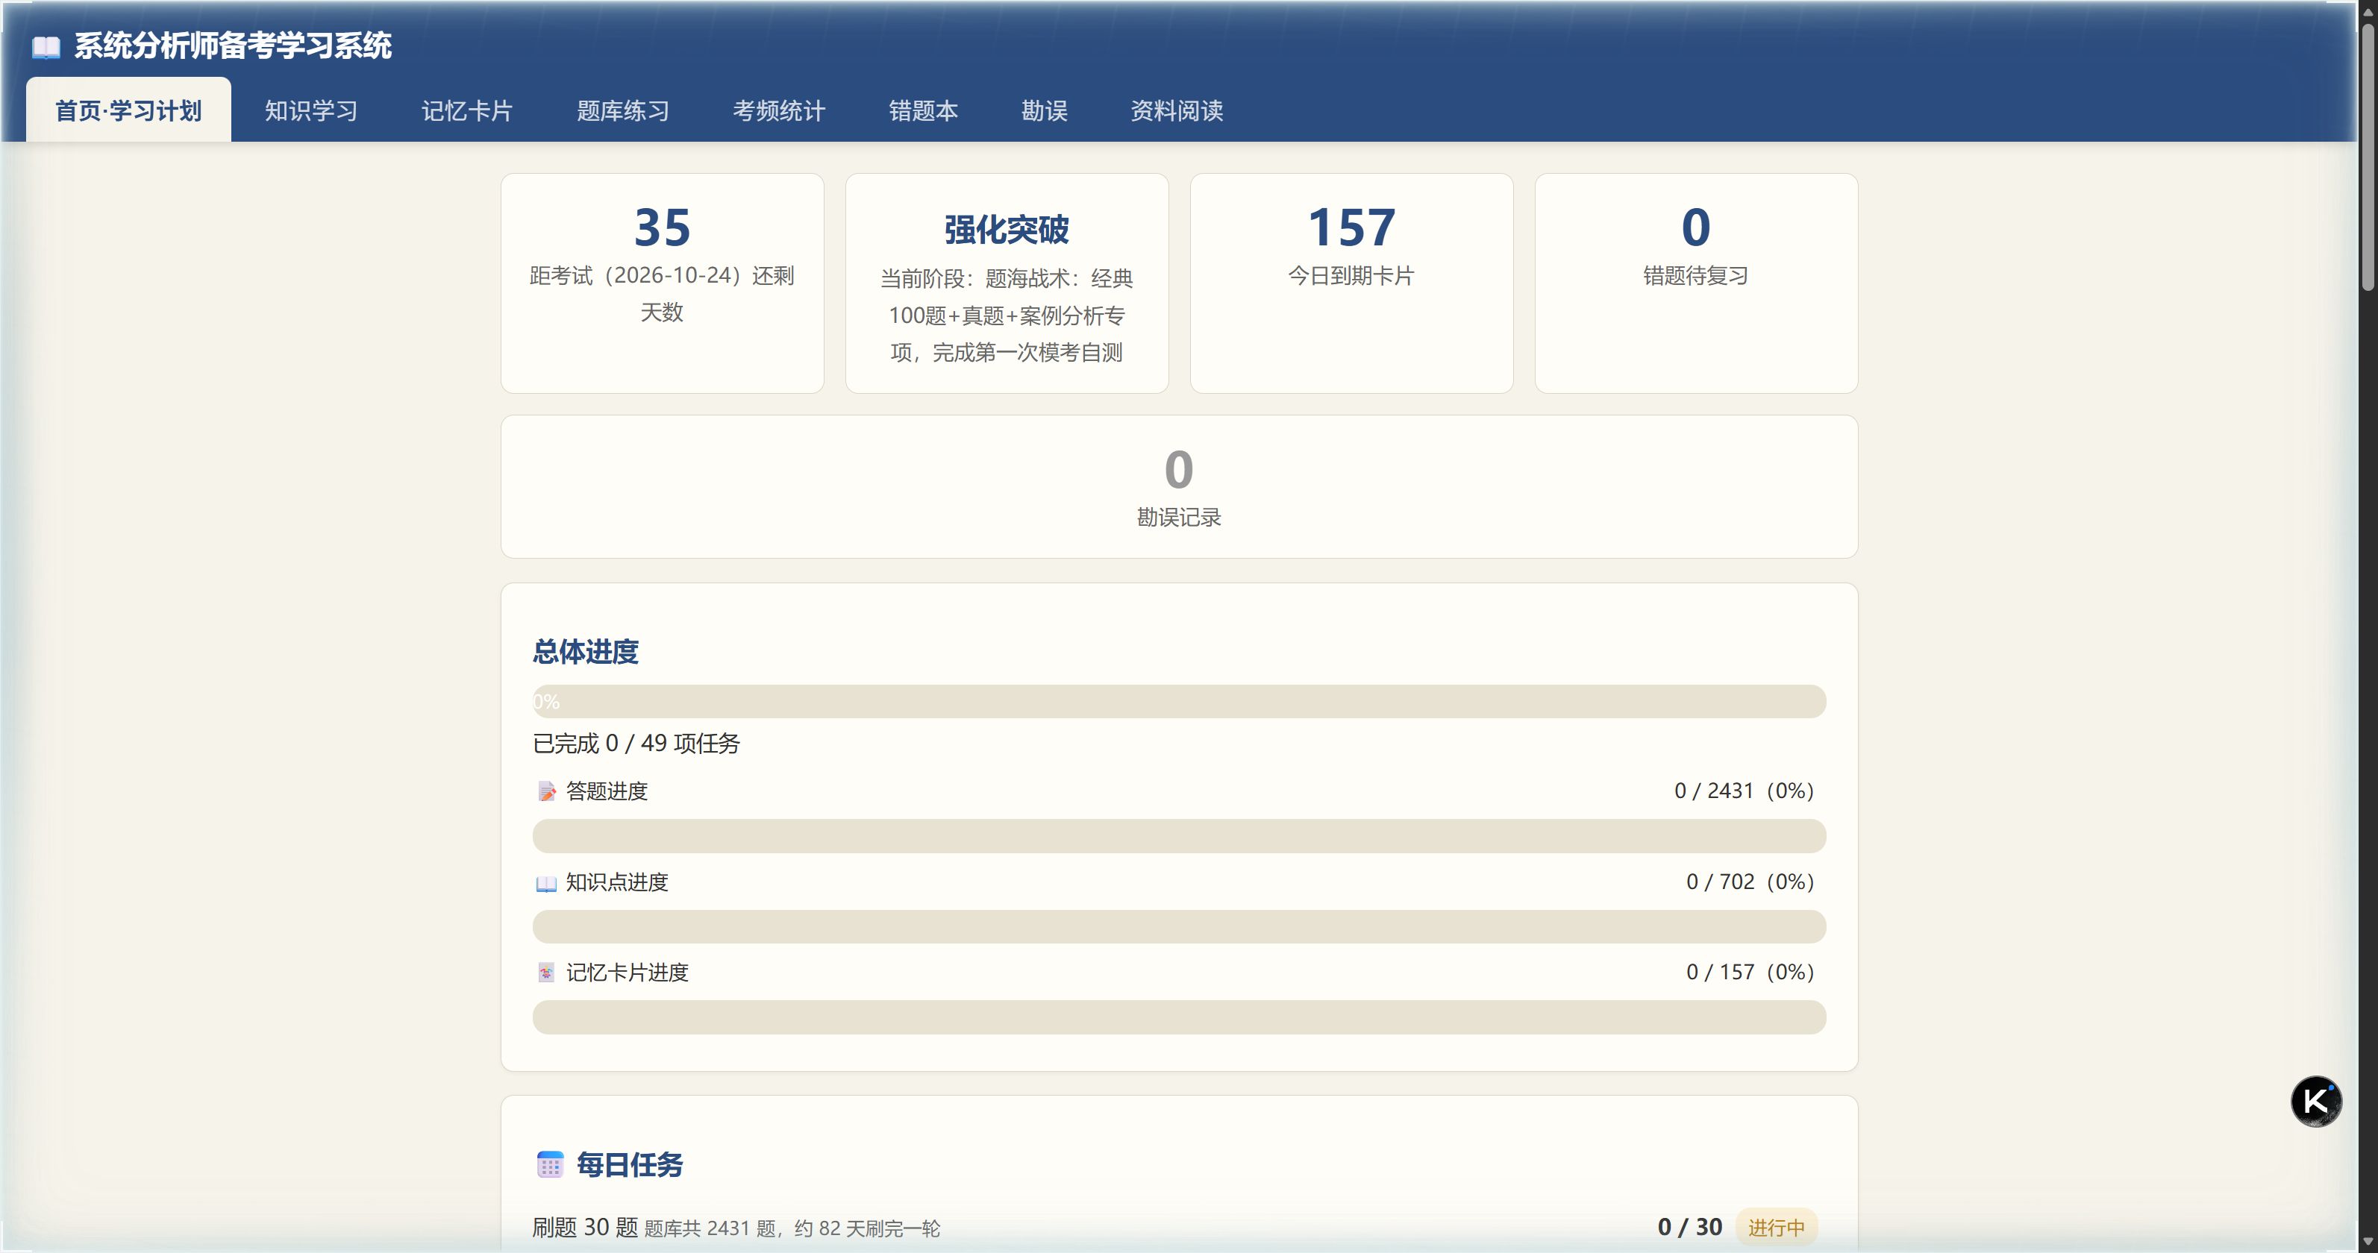Go to the 题库练习 tab
This screenshot has height=1253, width=2378.
coord(623,110)
